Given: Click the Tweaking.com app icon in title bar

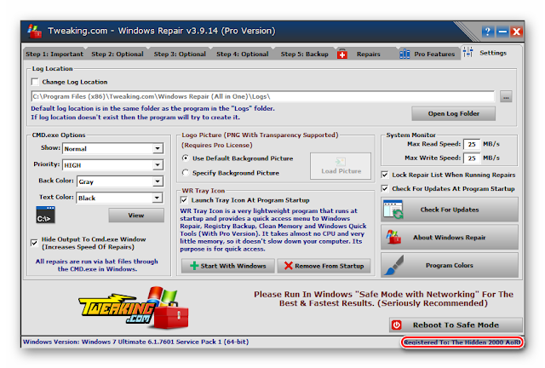Looking at the screenshot, I should tap(34, 31).
